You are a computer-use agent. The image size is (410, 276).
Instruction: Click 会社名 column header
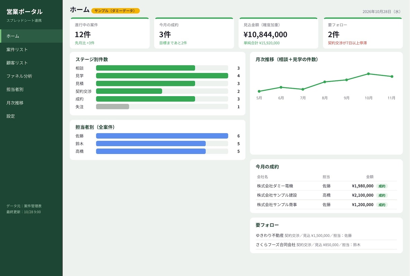pyautogui.click(x=262, y=177)
